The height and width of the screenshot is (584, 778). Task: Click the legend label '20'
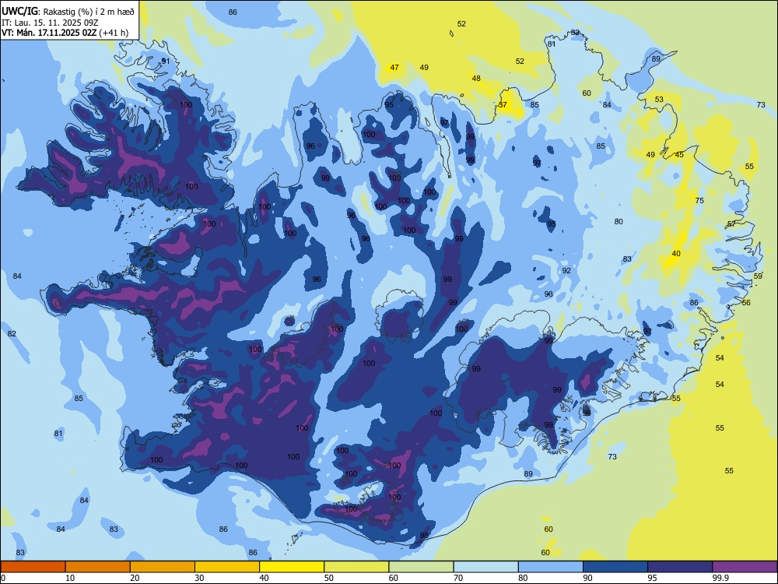135,578
